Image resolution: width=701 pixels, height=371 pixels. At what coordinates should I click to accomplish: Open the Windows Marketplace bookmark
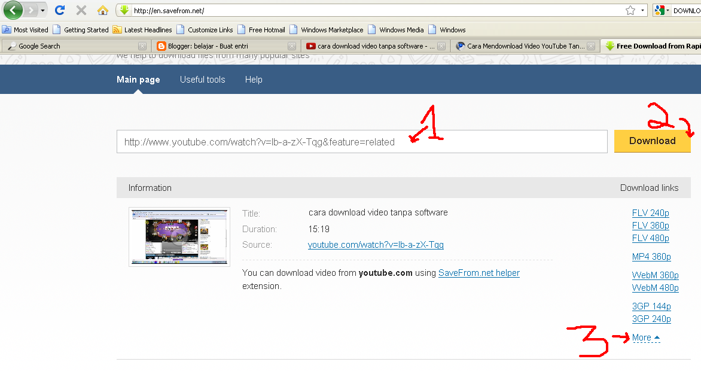tap(327, 29)
